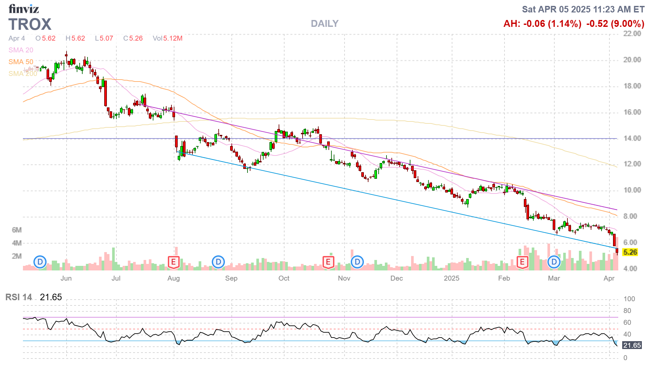This screenshot has width=653, height=368.
Task: Click the dividend marker near June
Action: pos(40,262)
